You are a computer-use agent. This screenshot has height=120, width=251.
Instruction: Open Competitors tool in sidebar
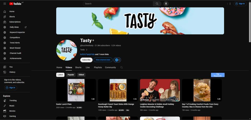click(x=15, y=38)
